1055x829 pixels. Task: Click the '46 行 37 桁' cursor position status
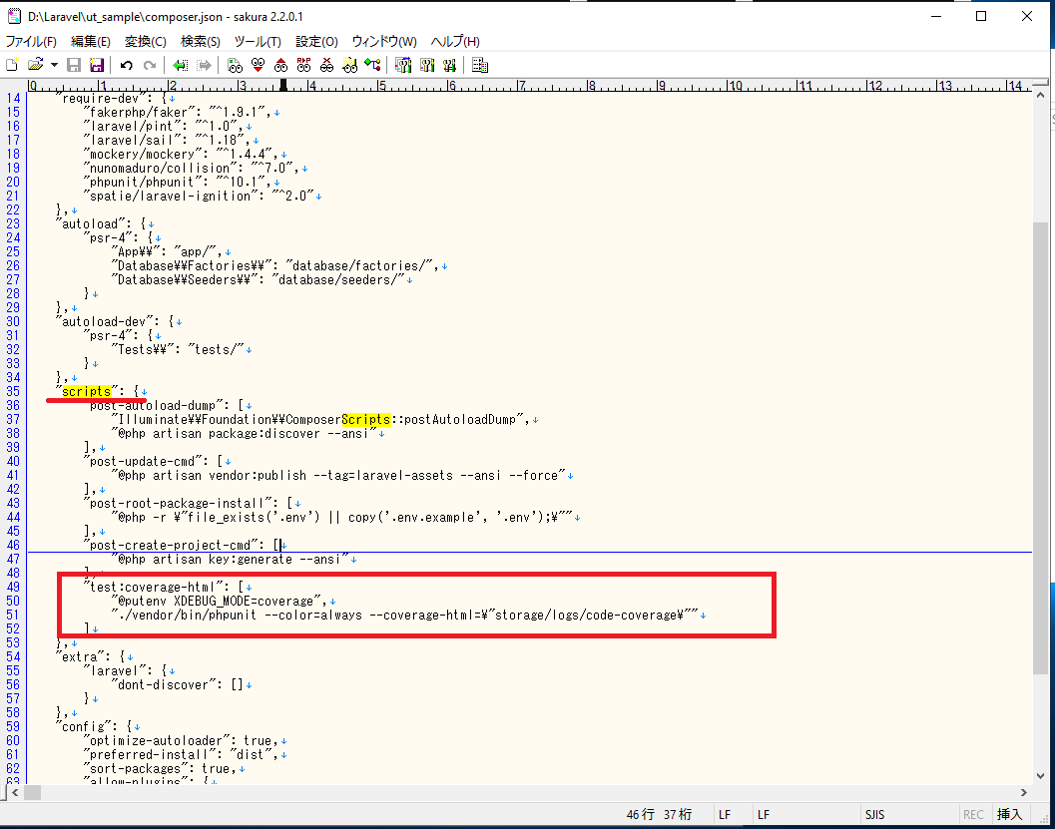coord(659,814)
